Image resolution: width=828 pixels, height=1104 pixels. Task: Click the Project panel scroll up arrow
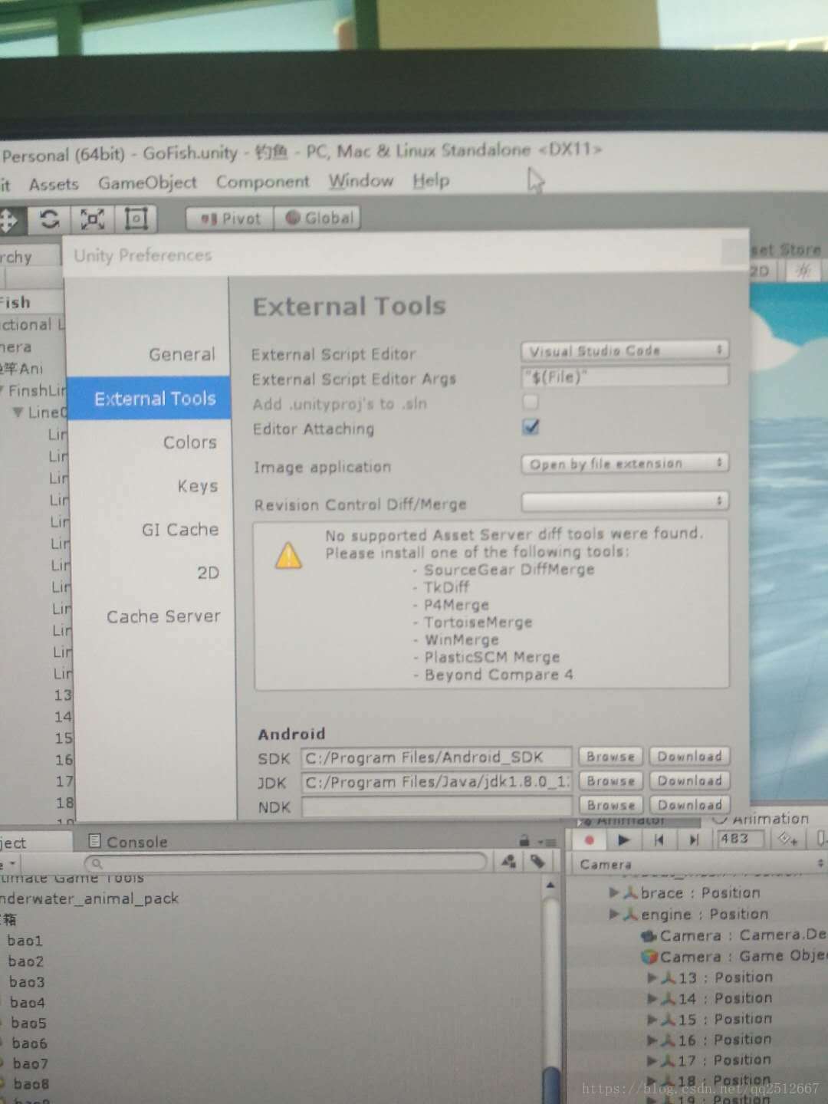(x=550, y=886)
